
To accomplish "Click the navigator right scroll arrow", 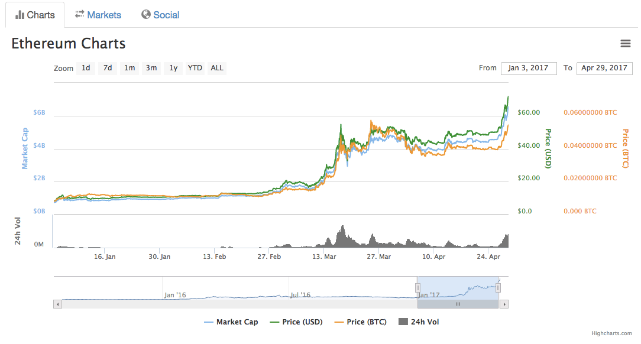I will tap(504, 304).
